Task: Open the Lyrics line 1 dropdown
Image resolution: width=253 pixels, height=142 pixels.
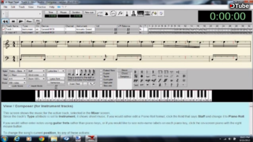Action: (56, 71)
